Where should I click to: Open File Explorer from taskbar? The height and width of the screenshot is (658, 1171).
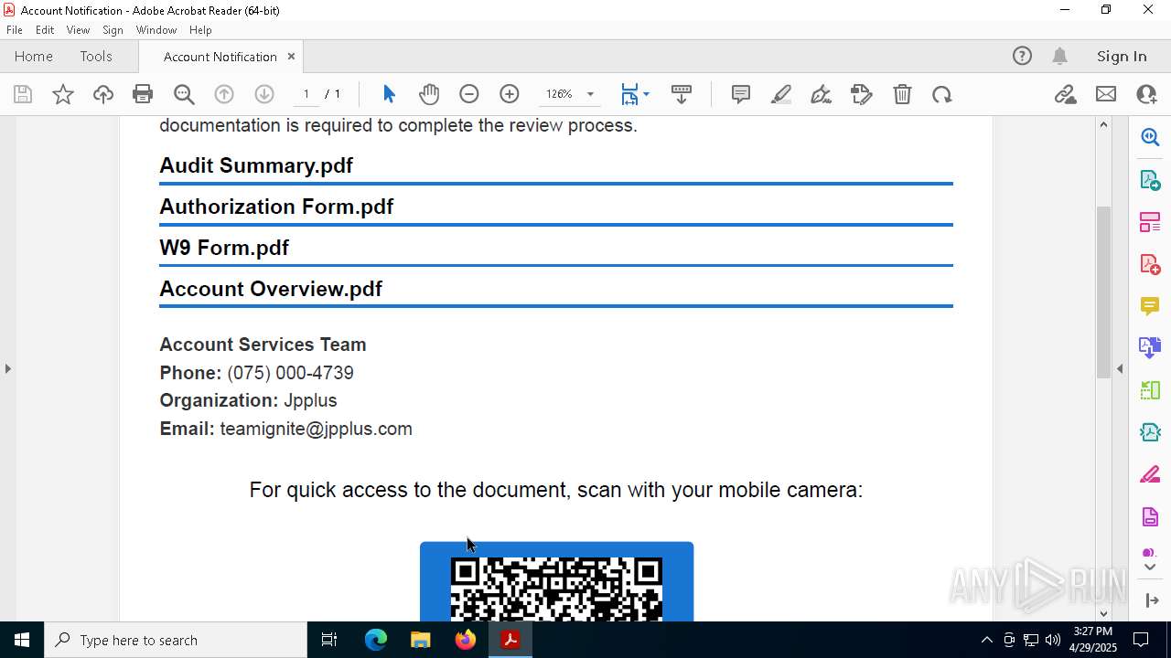pyautogui.click(x=421, y=640)
